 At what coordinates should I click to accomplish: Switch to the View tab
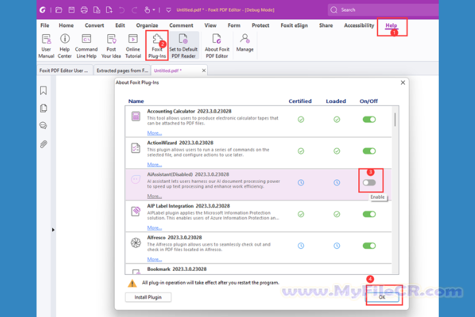(210, 26)
